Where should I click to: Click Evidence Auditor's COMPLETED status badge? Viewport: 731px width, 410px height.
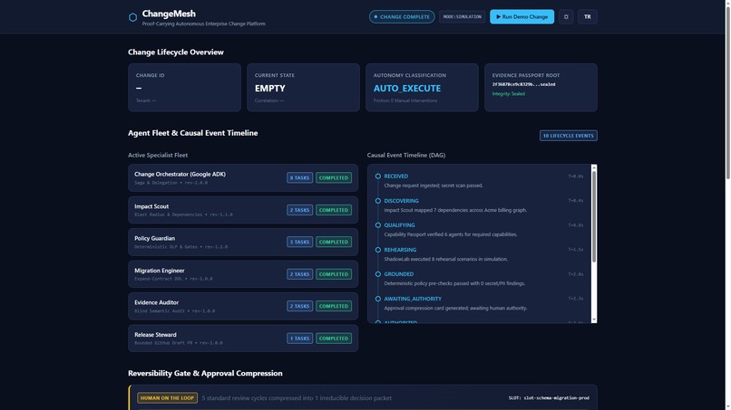tap(334, 306)
